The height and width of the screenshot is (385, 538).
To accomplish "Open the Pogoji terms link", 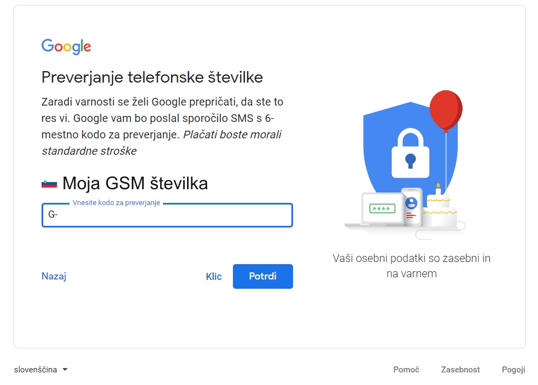I will tap(513, 370).
